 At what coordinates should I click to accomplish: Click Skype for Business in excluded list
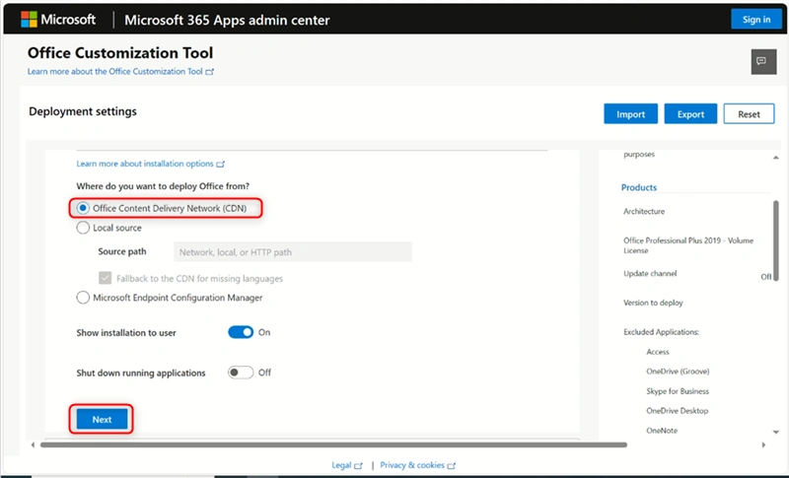coord(678,391)
